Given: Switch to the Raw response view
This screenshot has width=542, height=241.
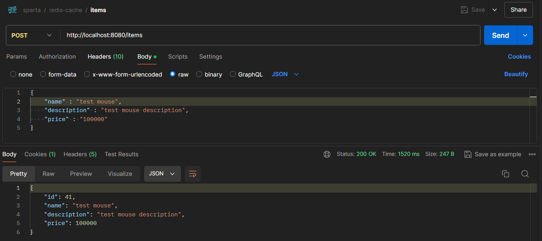Looking at the screenshot, I should pos(49,174).
